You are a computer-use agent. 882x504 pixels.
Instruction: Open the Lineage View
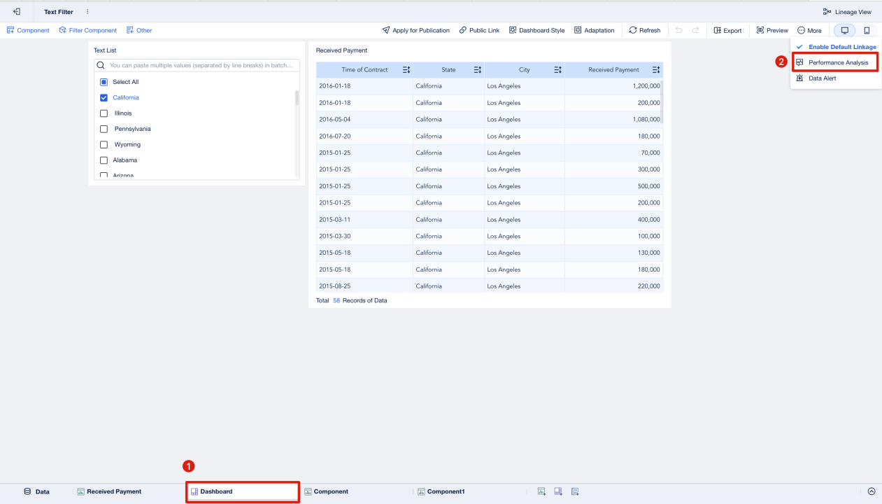(x=847, y=11)
